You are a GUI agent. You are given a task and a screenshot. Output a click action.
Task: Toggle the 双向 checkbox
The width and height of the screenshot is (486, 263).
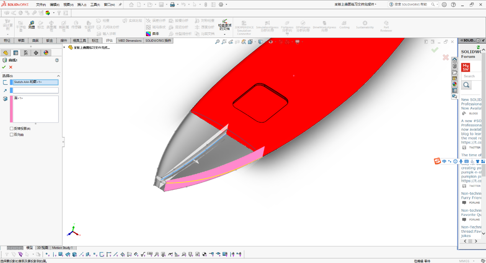[11, 135]
